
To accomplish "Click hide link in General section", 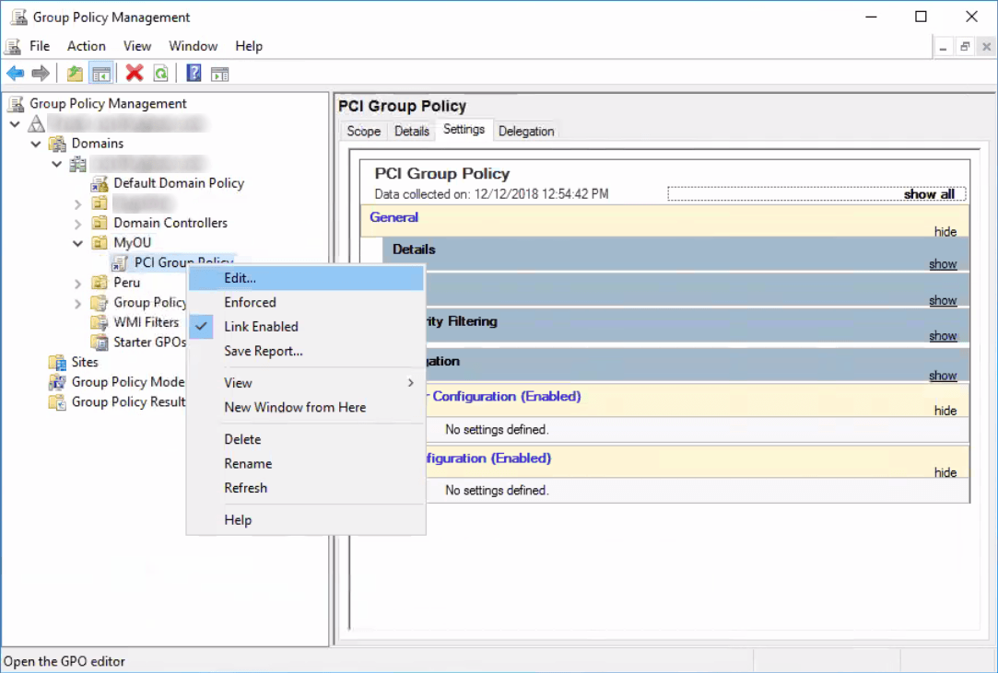I will [x=945, y=231].
